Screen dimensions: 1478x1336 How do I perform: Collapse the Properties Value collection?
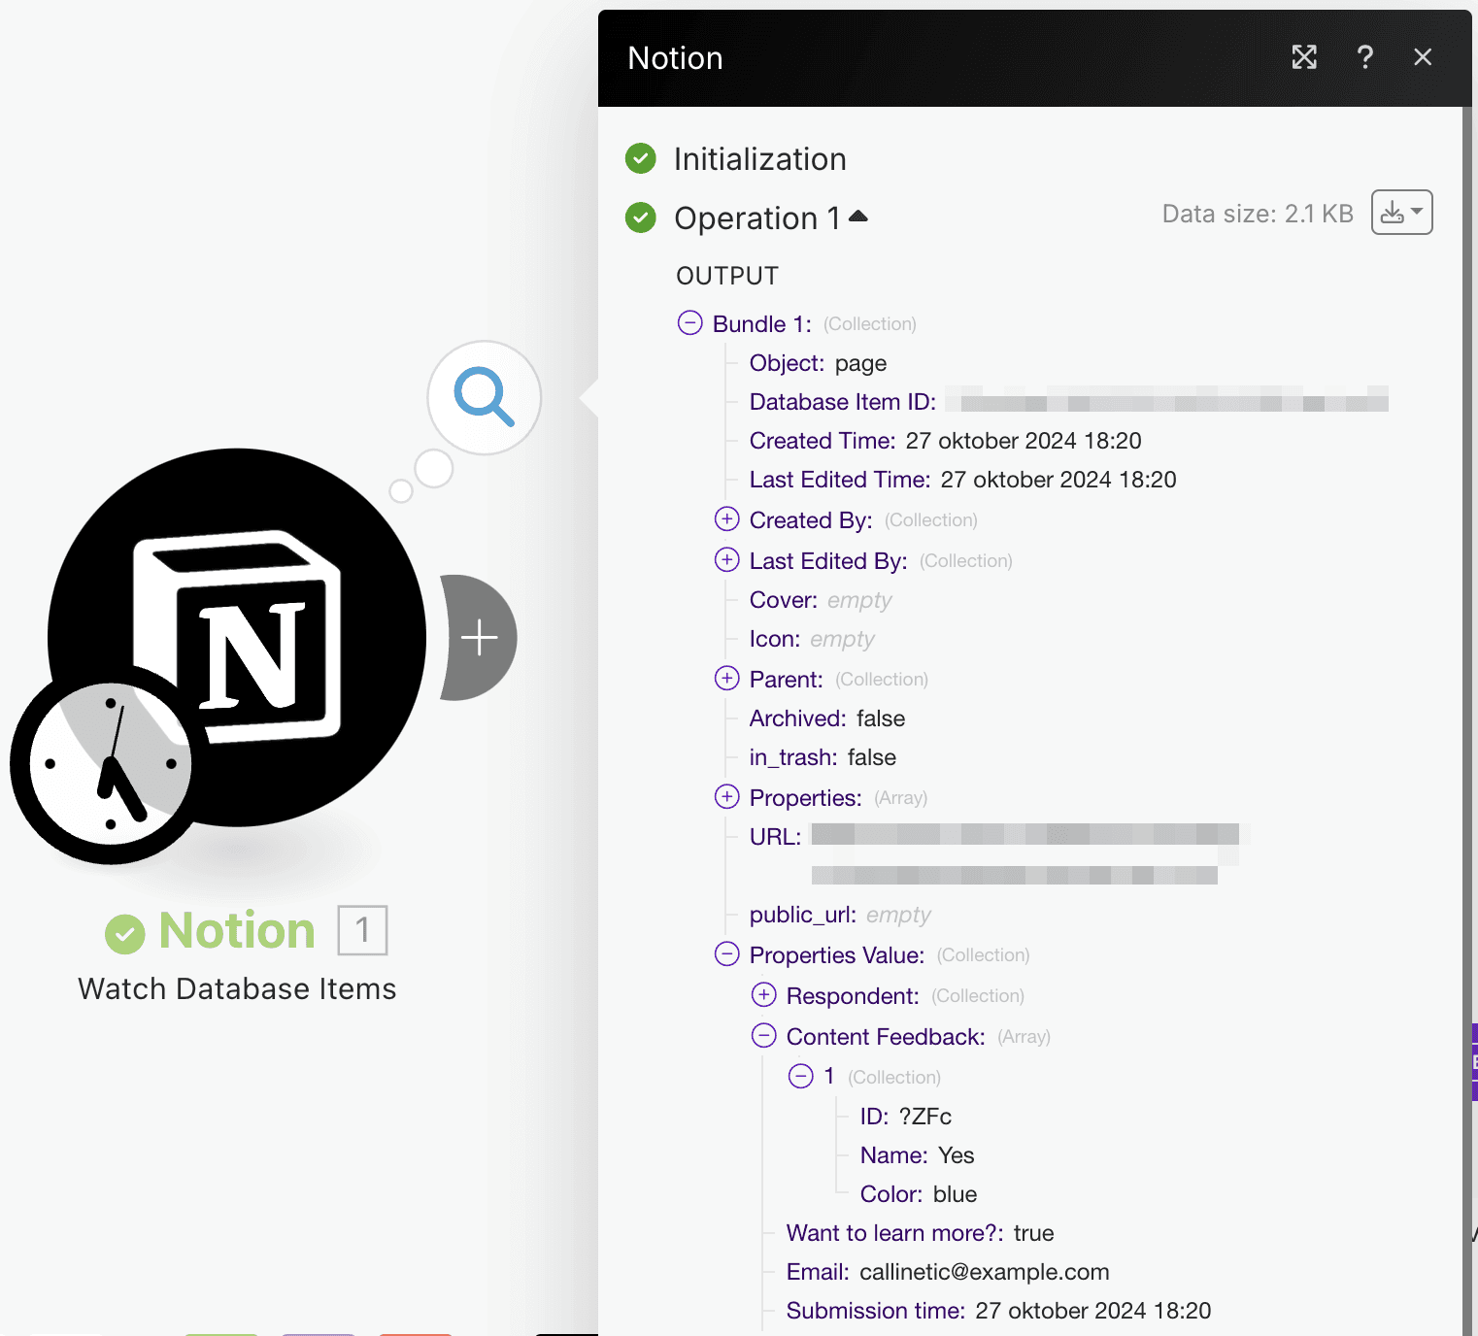pyautogui.click(x=726, y=954)
